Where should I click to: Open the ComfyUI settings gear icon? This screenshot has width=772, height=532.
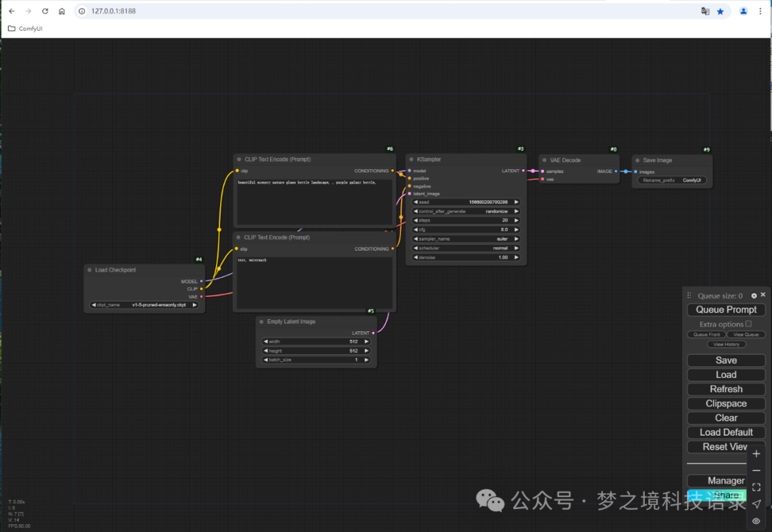[x=753, y=295]
